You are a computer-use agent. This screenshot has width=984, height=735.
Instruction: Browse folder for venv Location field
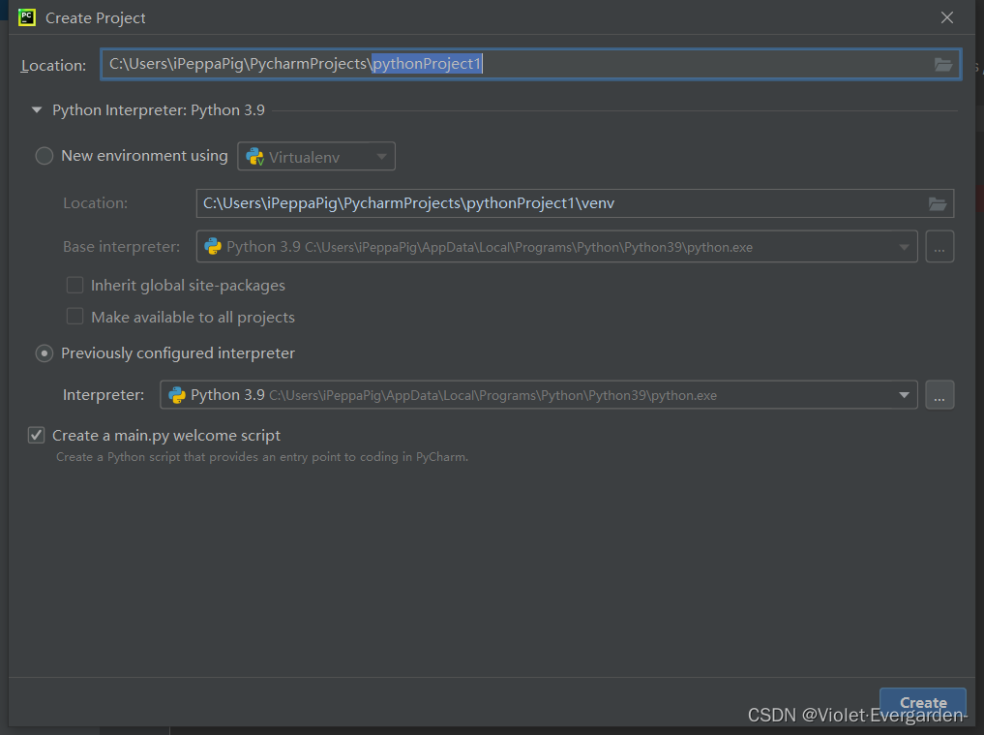[937, 203]
